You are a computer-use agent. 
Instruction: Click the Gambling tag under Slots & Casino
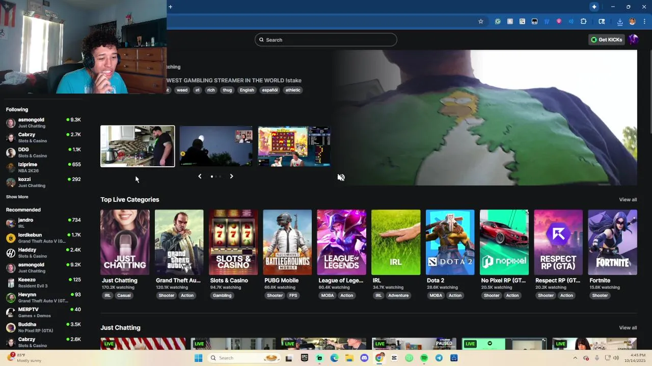tap(222, 295)
